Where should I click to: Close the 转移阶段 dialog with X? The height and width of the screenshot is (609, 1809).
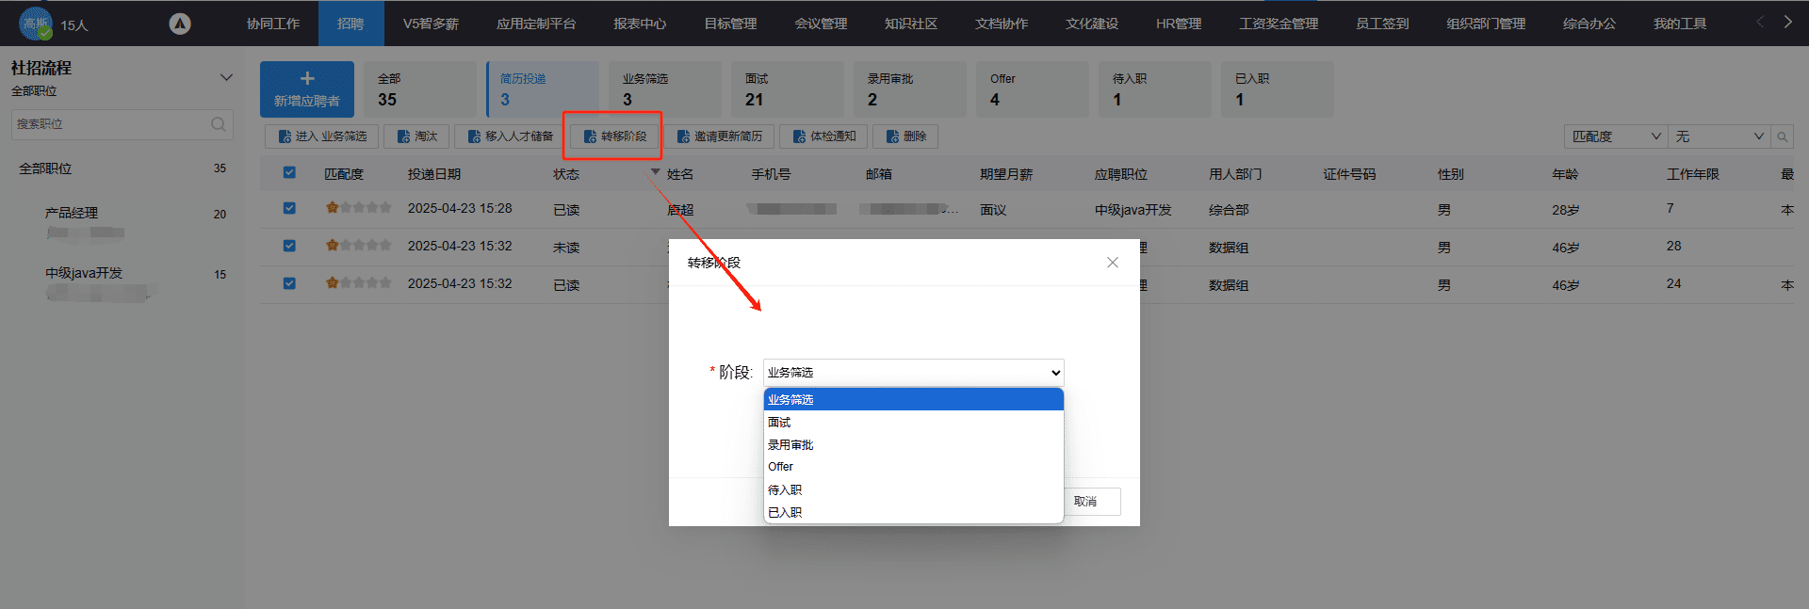1113,263
